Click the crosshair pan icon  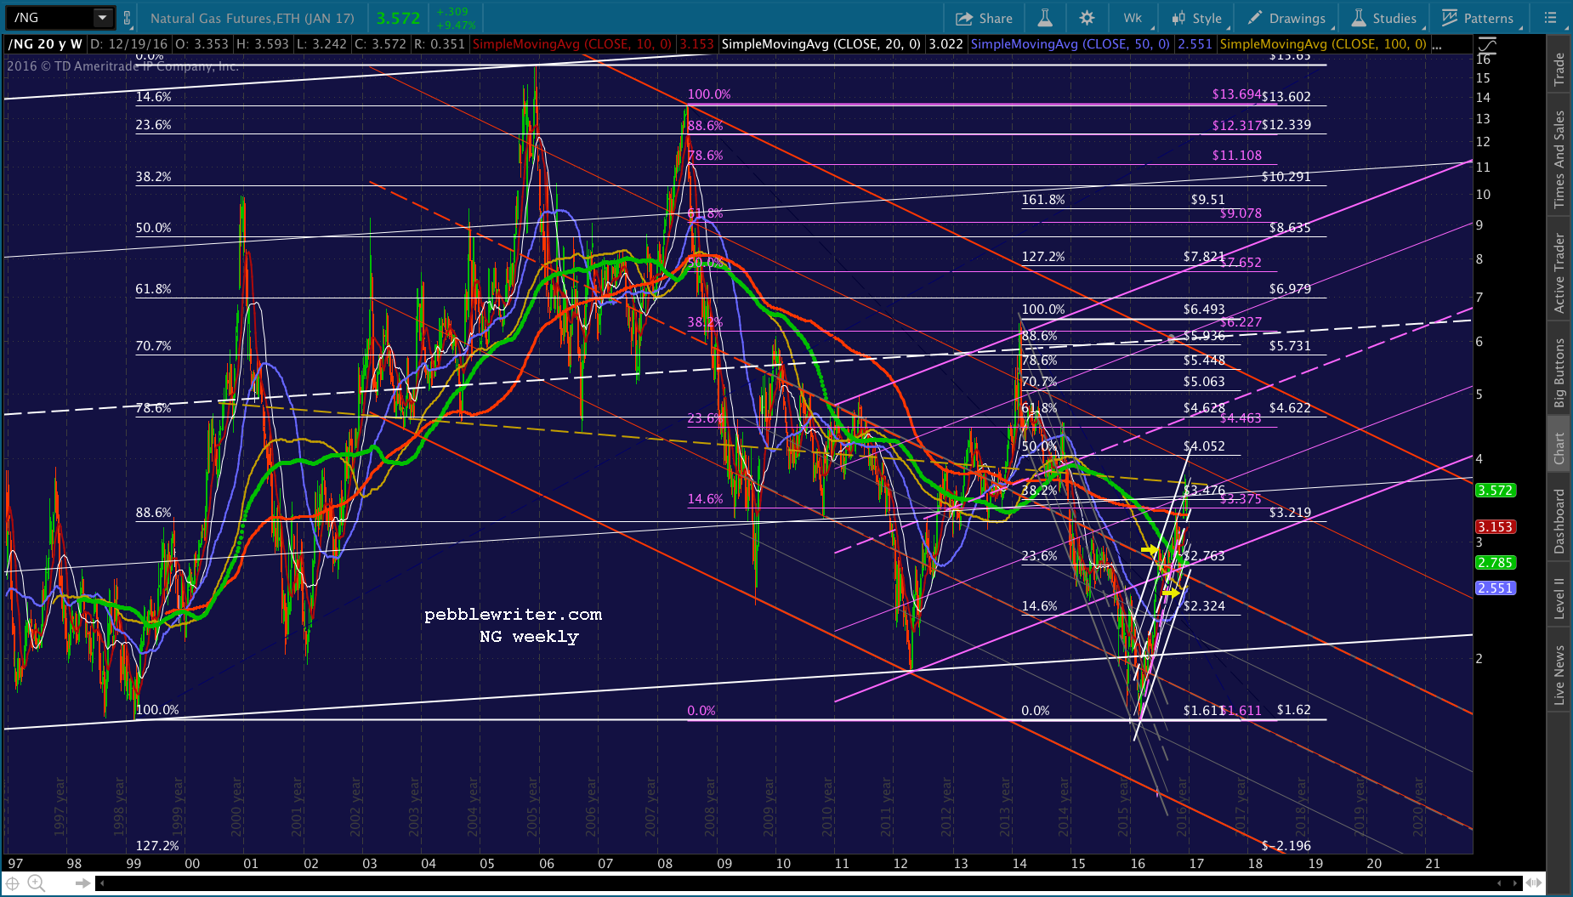coord(13,884)
